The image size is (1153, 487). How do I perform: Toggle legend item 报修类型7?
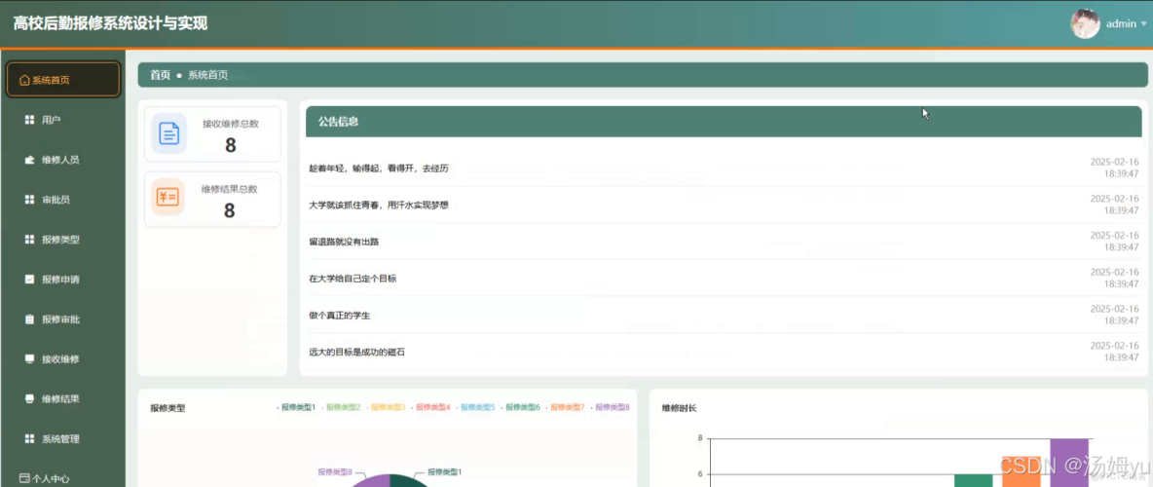click(566, 407)
